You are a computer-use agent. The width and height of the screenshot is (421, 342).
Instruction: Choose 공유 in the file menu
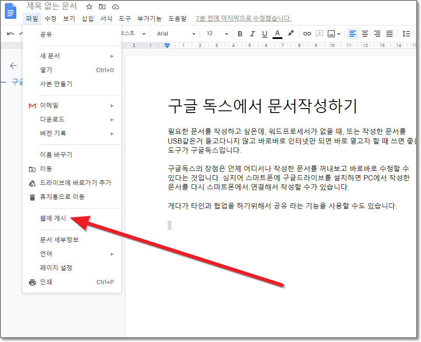72,35
